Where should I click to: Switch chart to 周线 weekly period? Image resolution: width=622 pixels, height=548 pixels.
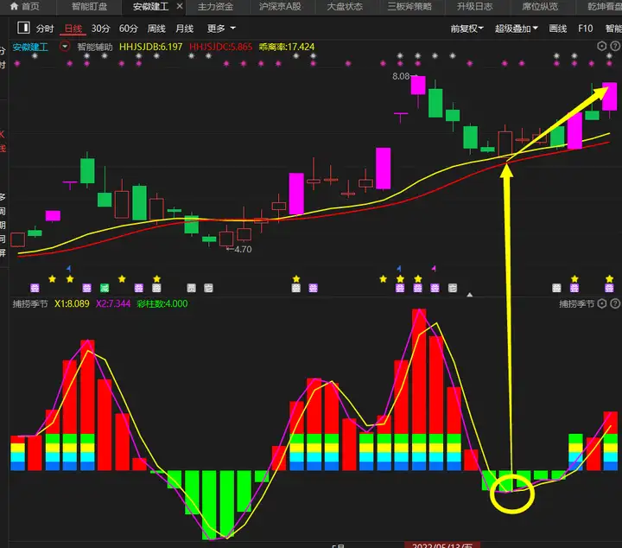tap(156, 29)
